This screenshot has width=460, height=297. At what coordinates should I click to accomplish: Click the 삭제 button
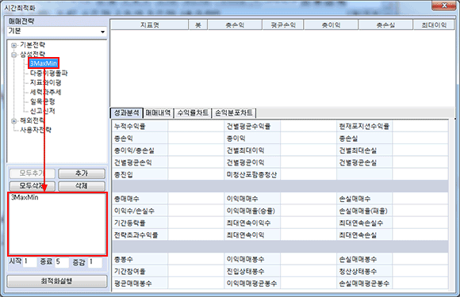point(82,186)
